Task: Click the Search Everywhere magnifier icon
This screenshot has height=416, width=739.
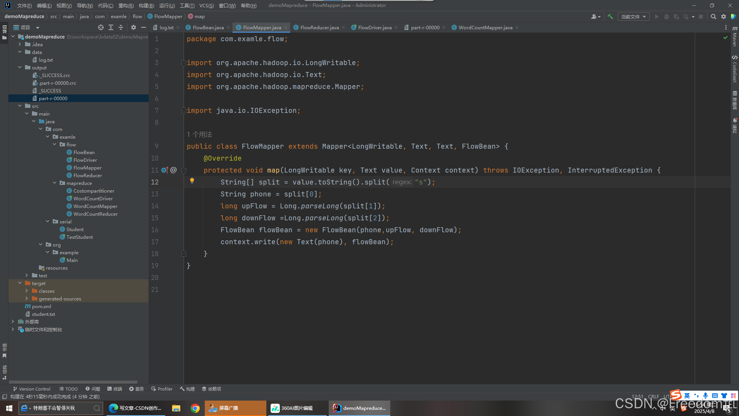Action: point(713,17)
